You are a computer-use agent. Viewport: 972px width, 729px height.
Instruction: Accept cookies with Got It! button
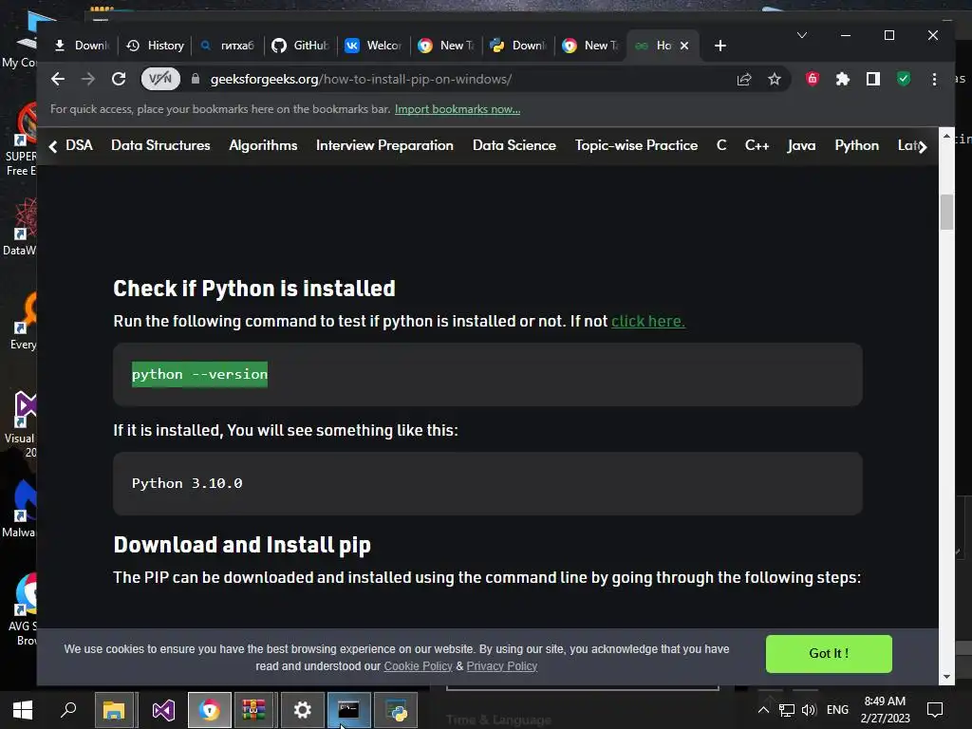pos(829,653)
